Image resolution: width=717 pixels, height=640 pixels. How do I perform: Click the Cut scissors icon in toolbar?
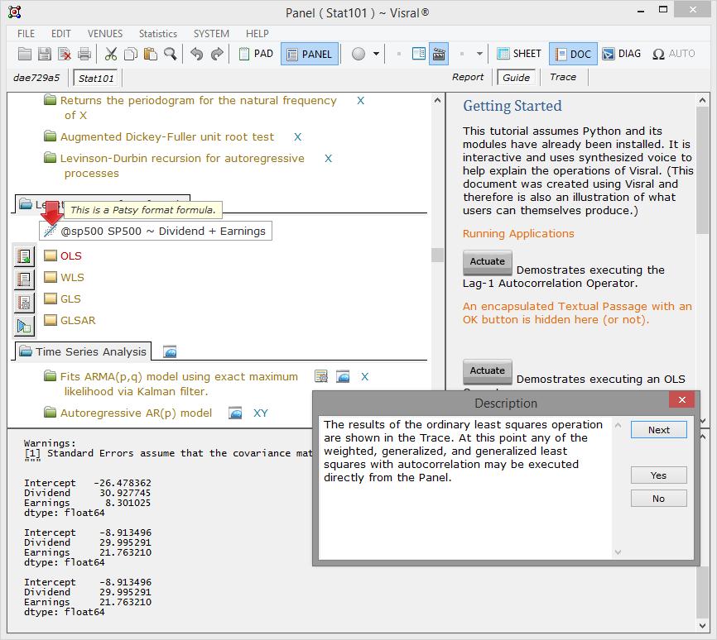tap(111, 54)
